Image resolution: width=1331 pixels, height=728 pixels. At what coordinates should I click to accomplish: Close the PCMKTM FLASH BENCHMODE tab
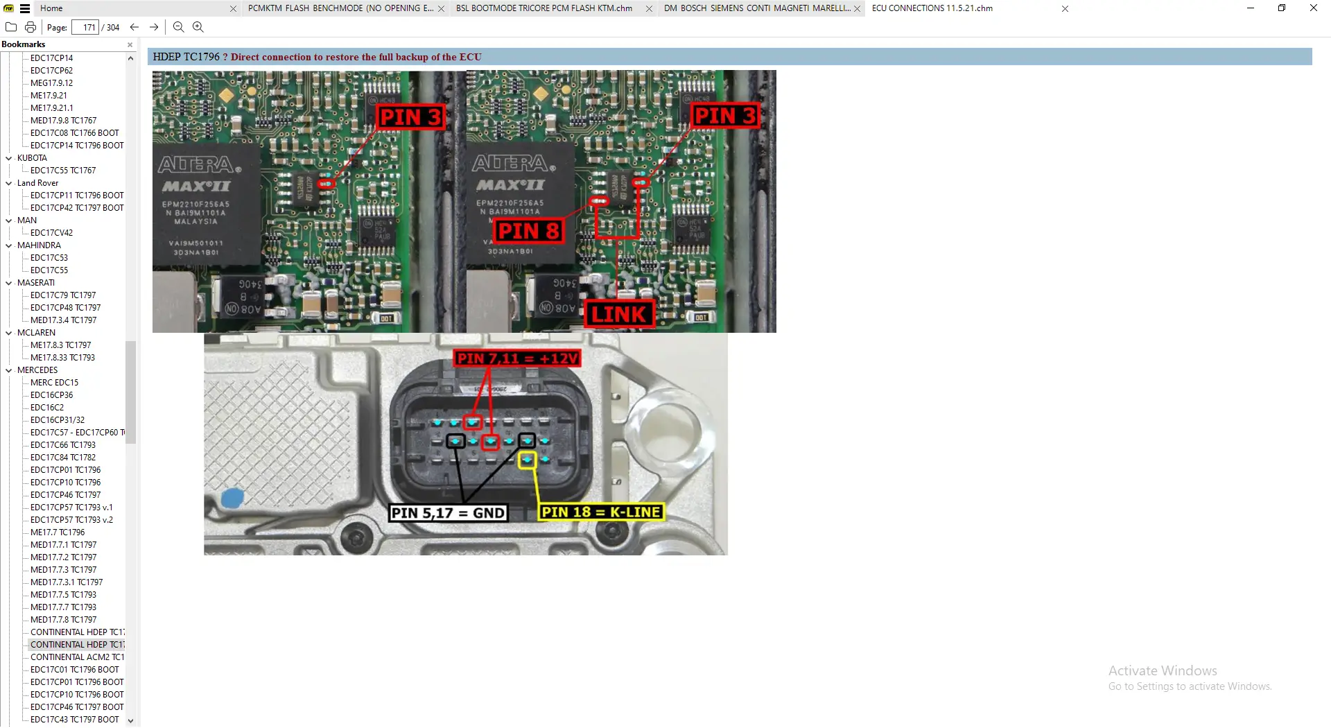441,9
